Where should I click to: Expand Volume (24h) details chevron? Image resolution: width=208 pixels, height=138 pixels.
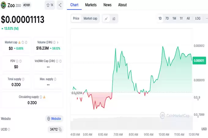tap(58, 42)
